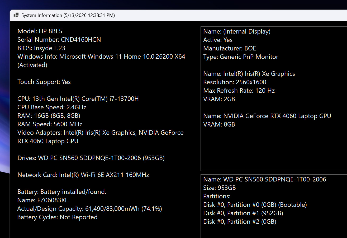Viewport: 347px width, 238px height.
Task: Select the Drives: WD PC SN560 line
Action: pos(91,158)
